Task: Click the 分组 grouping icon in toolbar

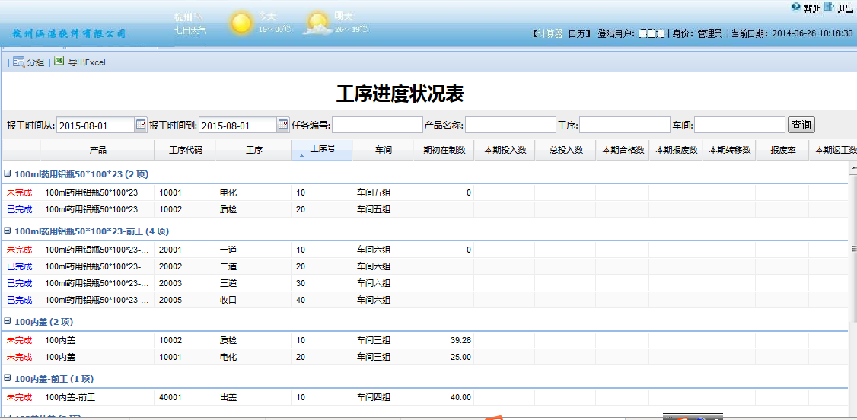Action: [x=19, y=62]
